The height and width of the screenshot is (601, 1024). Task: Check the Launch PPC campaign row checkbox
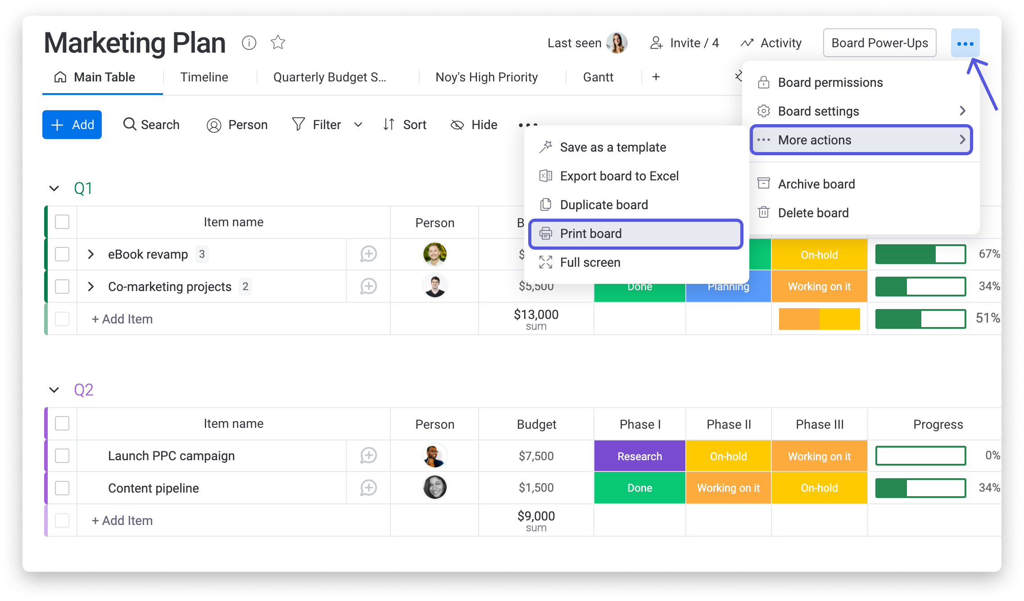point(62,456)
